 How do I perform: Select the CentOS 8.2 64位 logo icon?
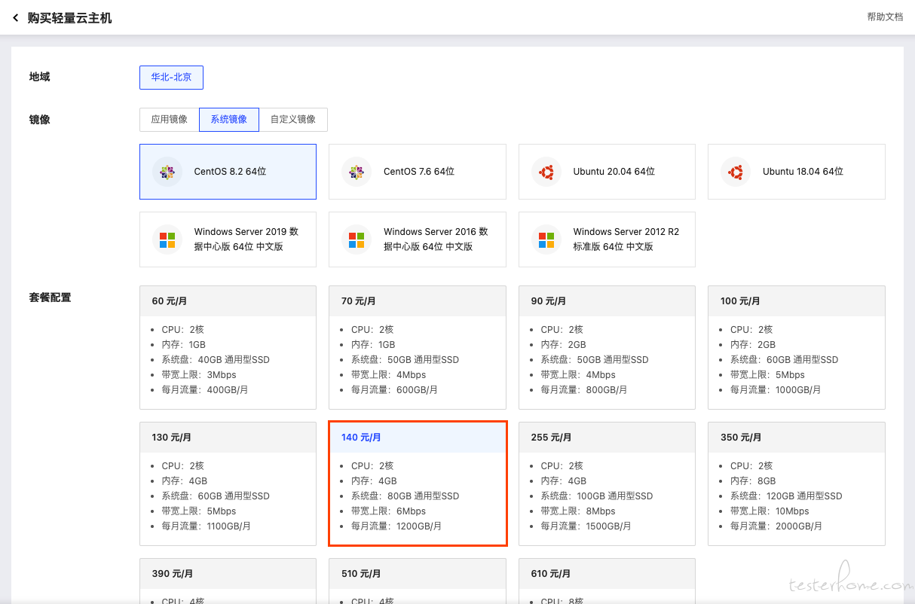tap(167, 172)
